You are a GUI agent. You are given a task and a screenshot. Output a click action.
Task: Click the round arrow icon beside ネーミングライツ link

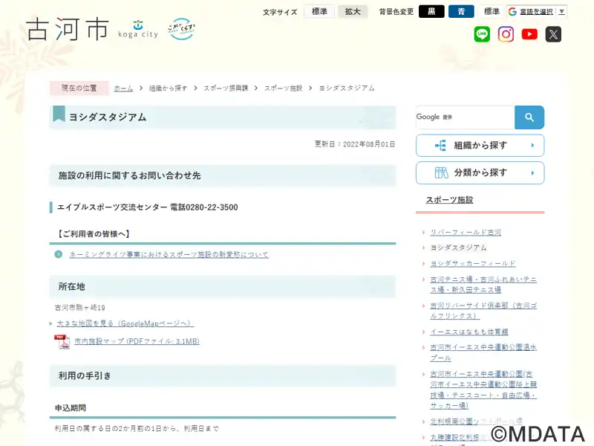[x=59, y=254]
